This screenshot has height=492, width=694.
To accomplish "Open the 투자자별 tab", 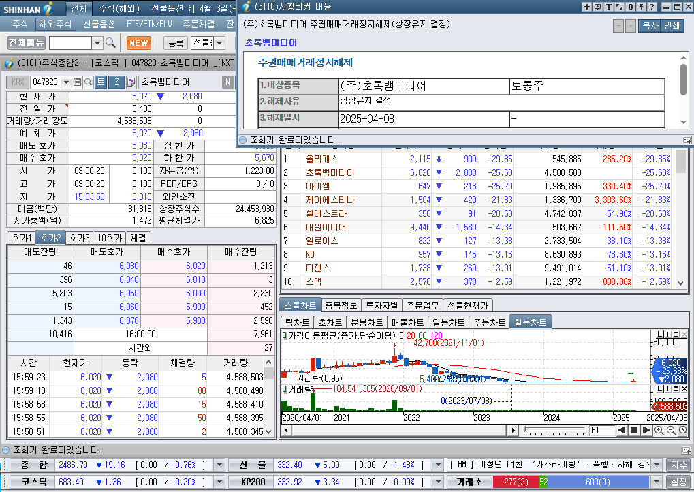I will click(x=382, y=305).
